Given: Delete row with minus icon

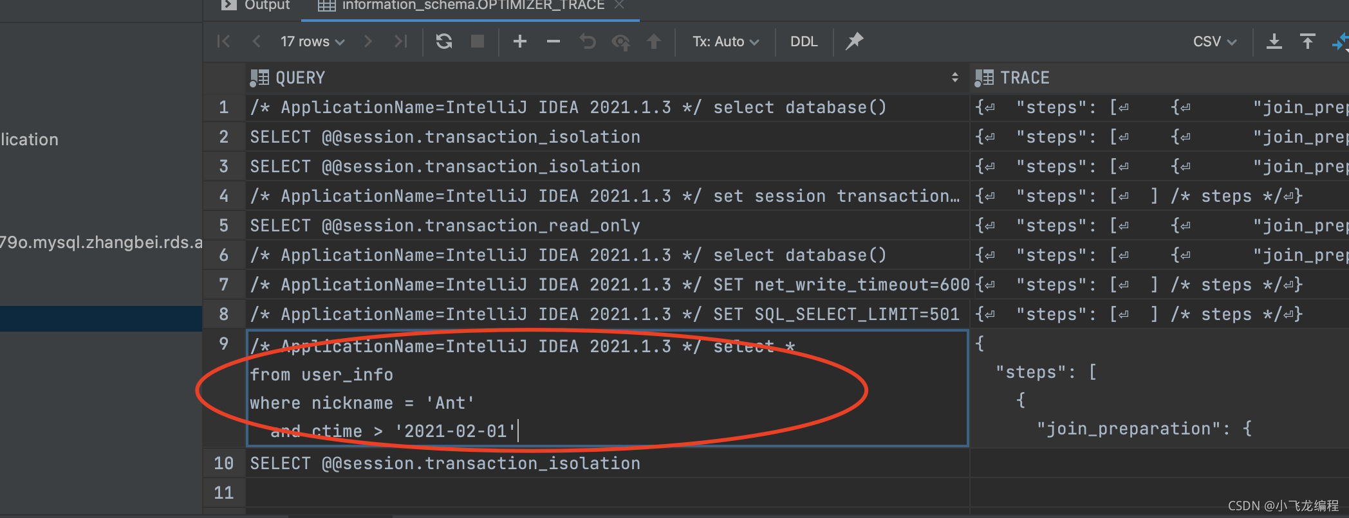Looking at the screenshot, I should pos(554,42).
